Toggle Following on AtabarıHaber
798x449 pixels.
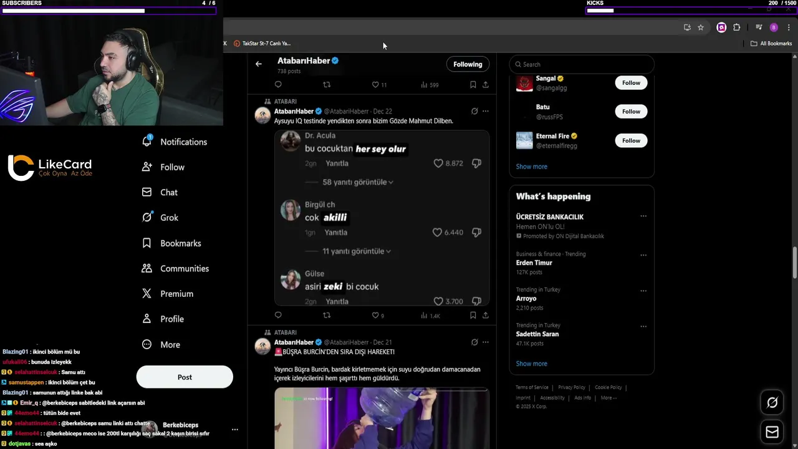468,64
